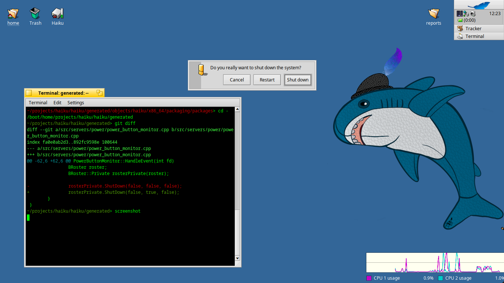Click the cyan CPU 2 usage swatch
The height and width of the screenshot is (283, 504).
[440, 278]
